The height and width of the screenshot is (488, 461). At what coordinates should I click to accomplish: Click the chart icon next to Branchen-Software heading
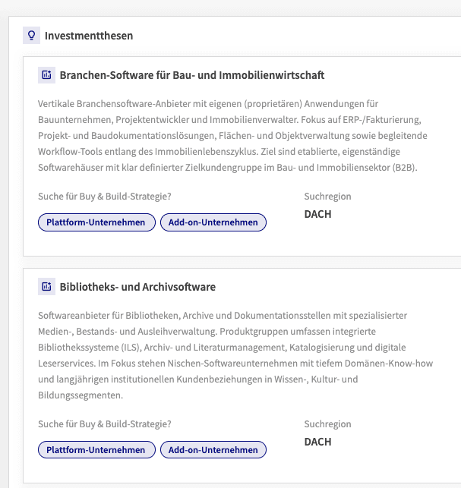(x=47, y=75)
